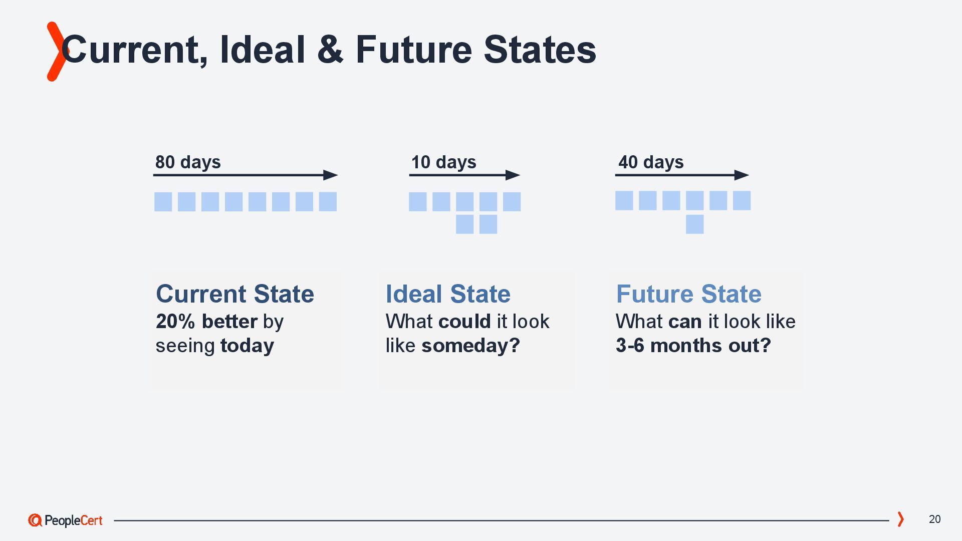Select the Current State heading
Viewport: 962px width, 541px height.
tap(234, 294)
